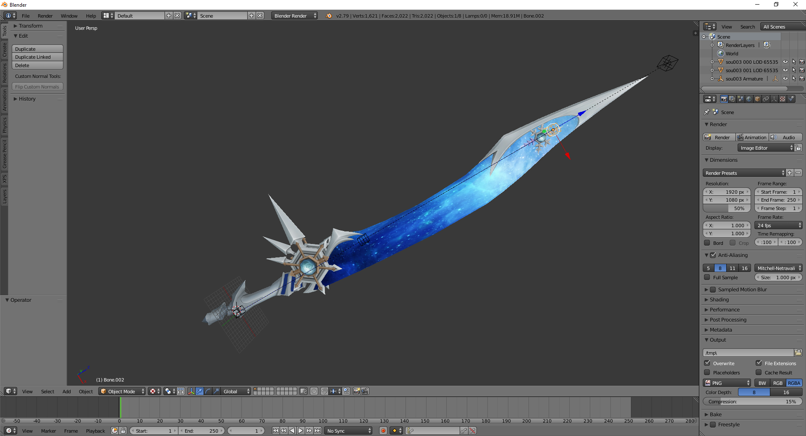Open the Armature data properties tab

[774, 99]
